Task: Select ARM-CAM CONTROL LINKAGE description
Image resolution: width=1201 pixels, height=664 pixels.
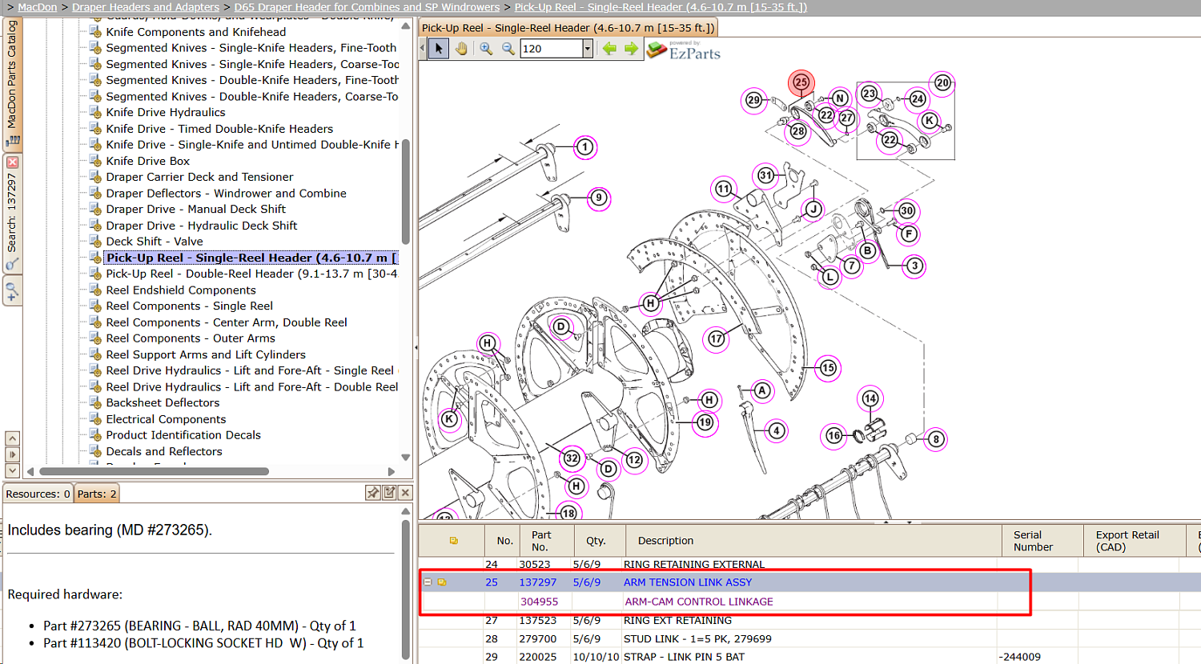Action: pyautogui.click(x=699, y=602)
